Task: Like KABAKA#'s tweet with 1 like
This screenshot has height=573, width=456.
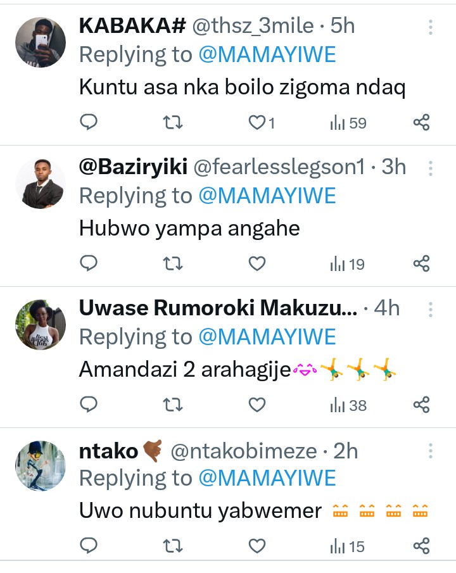Action: (x=257, y=122)
